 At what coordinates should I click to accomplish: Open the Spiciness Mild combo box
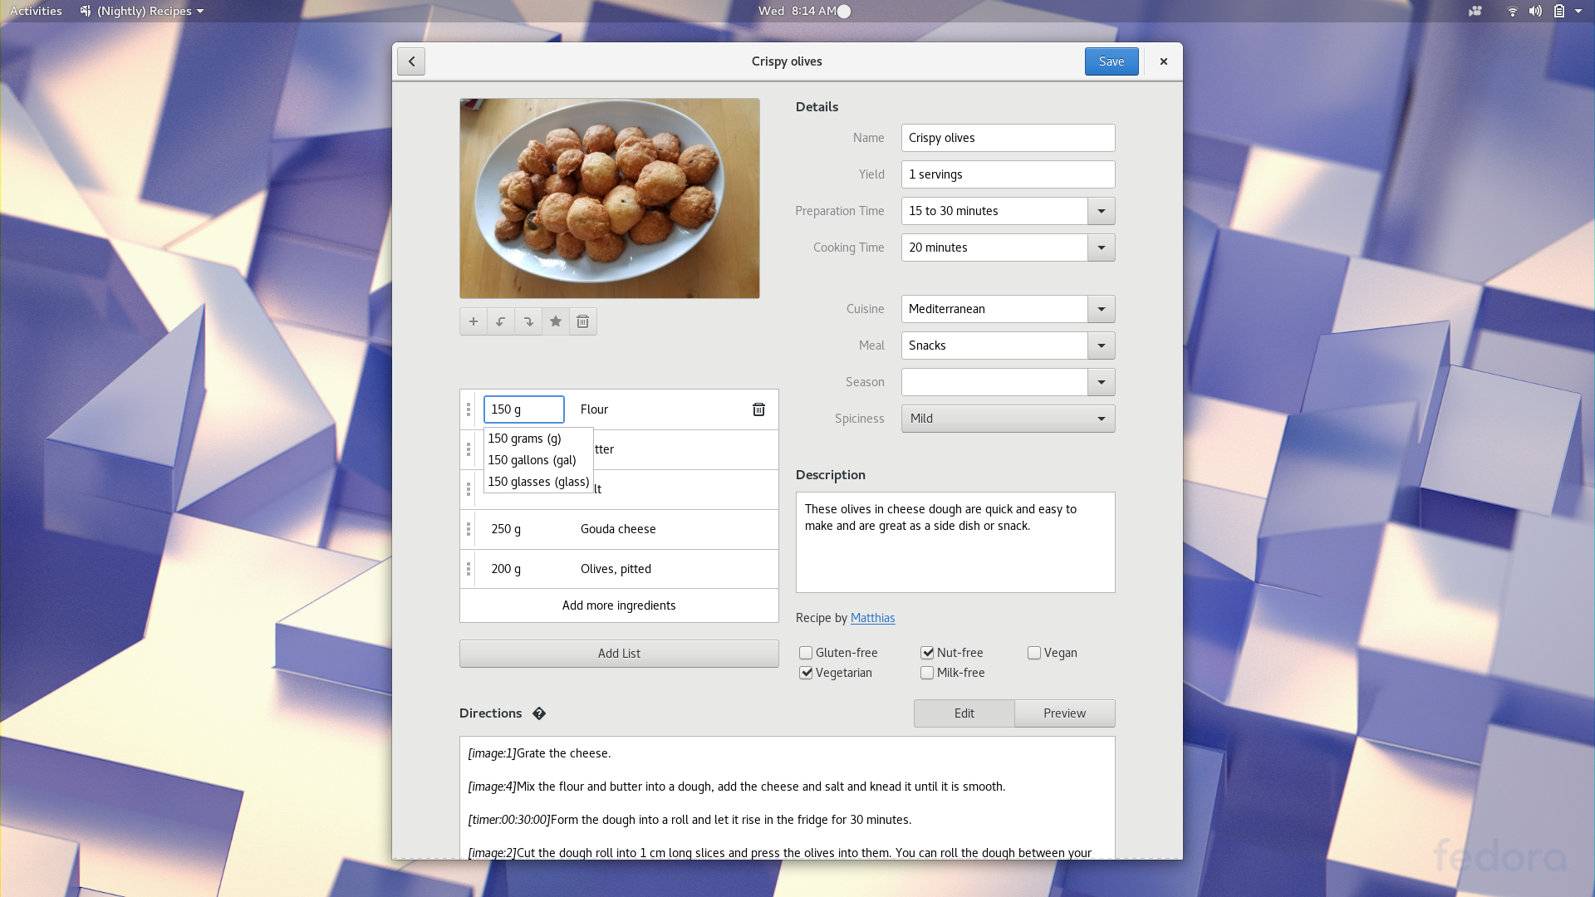coord(1008,419)
